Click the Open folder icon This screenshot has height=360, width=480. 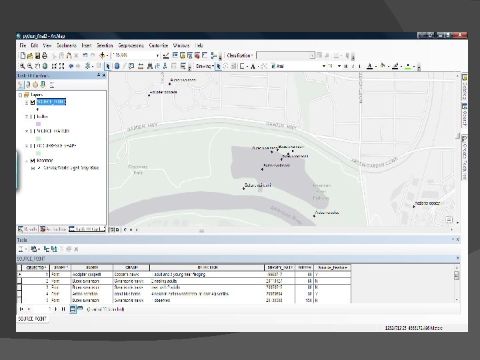click(x=31, y=55)
